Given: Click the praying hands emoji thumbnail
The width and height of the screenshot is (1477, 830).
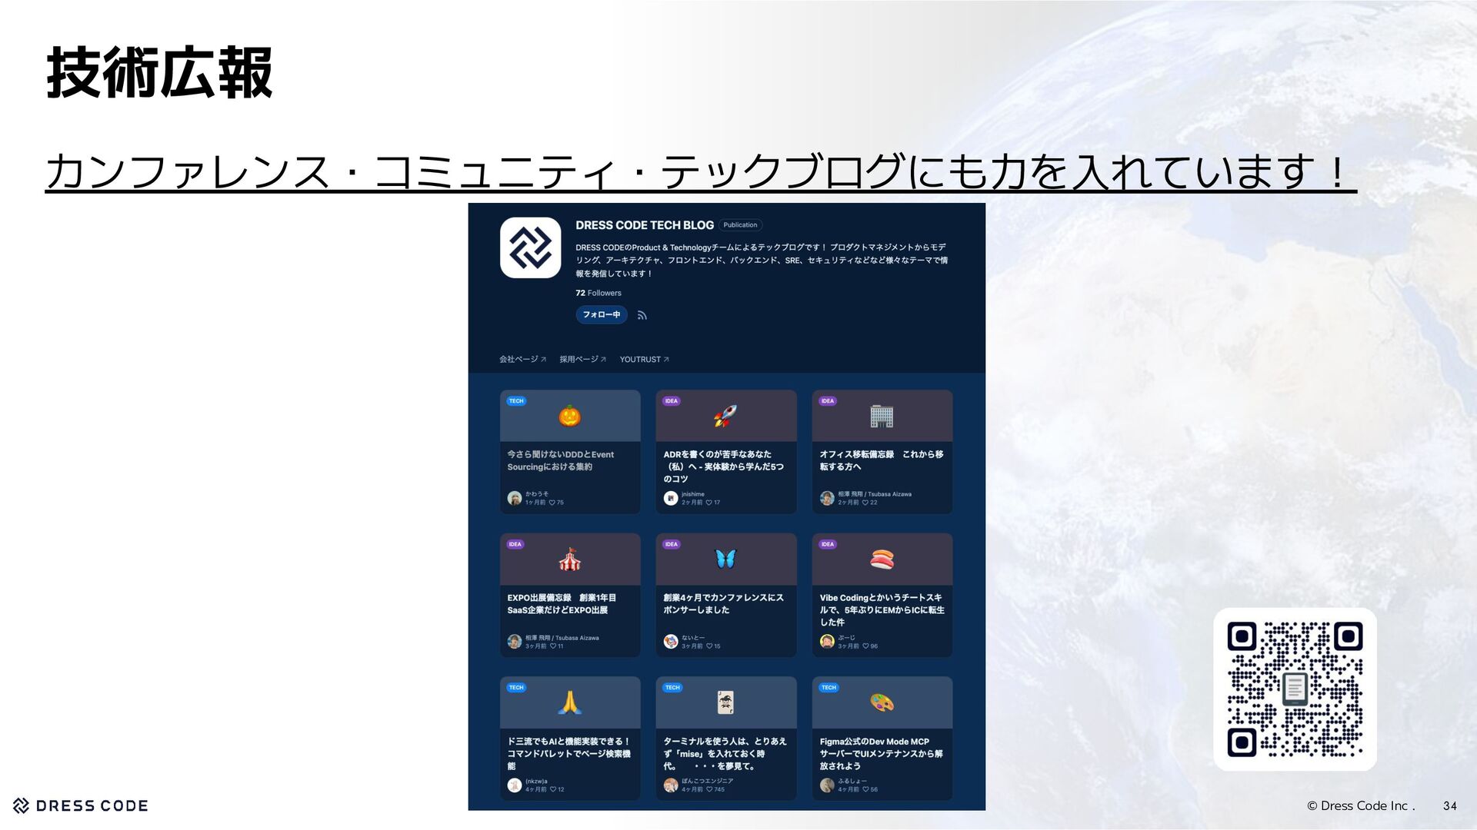Looking at the screenshot, I should pos(569,702).
